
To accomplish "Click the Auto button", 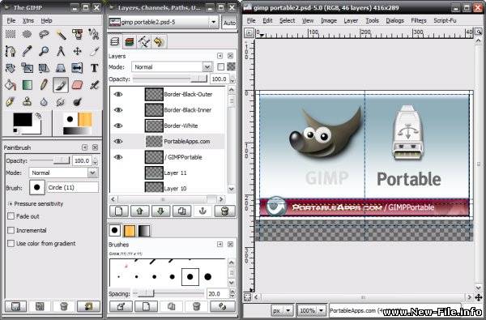I will pos(229,23).
